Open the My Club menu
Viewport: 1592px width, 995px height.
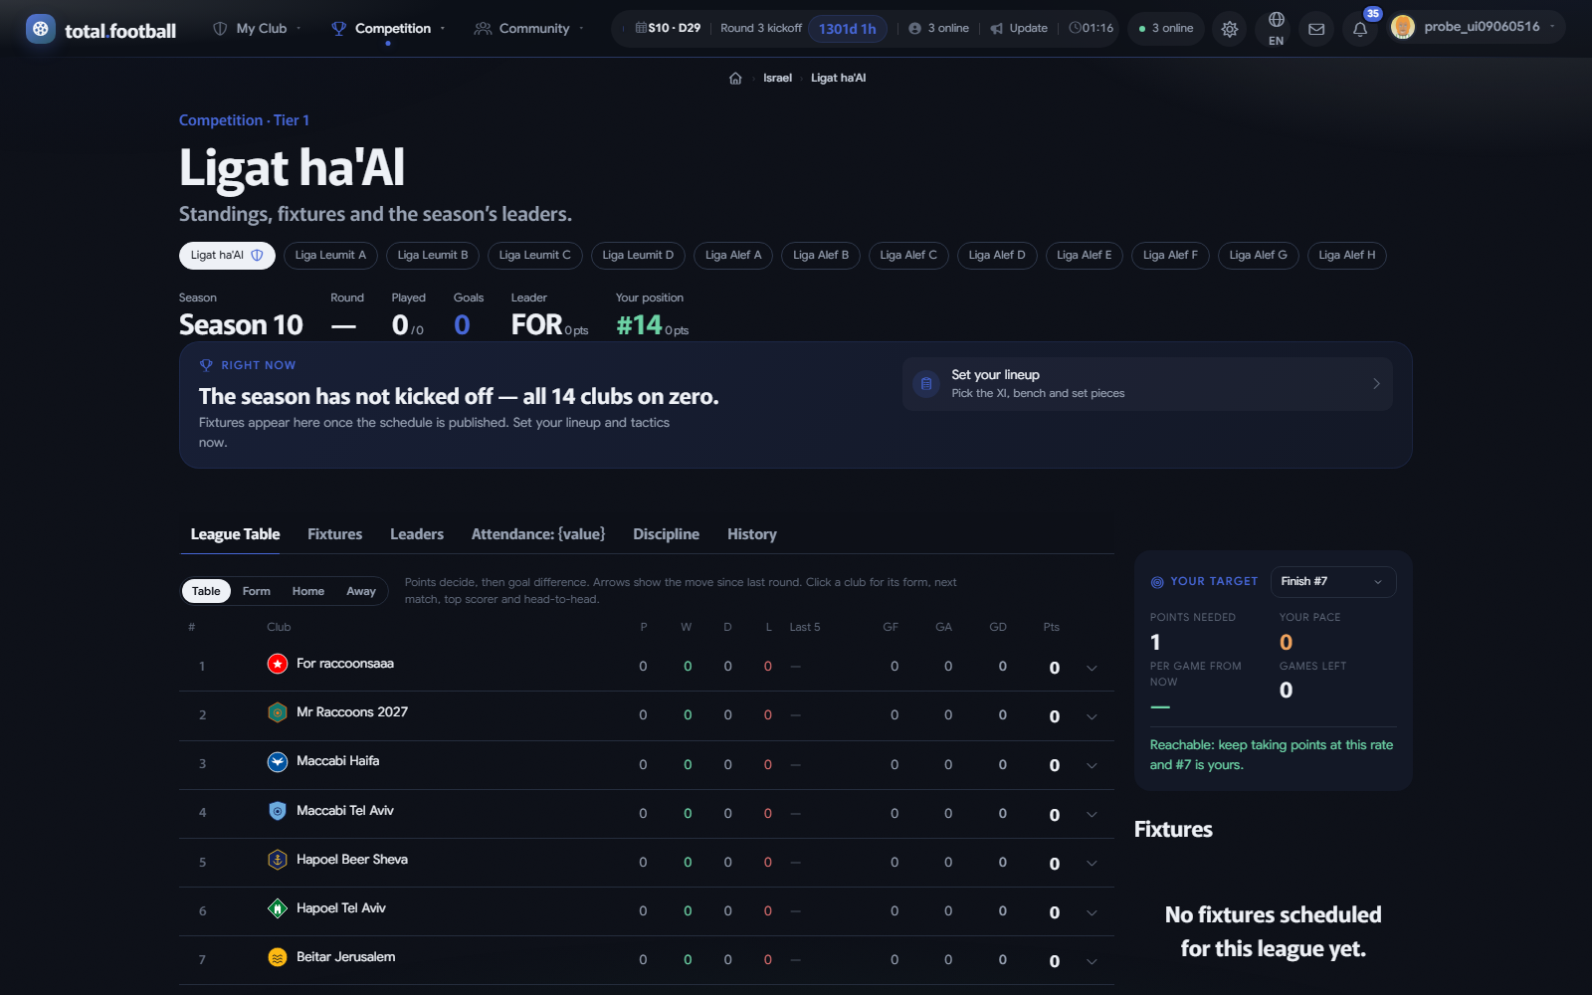coord(258,29)
